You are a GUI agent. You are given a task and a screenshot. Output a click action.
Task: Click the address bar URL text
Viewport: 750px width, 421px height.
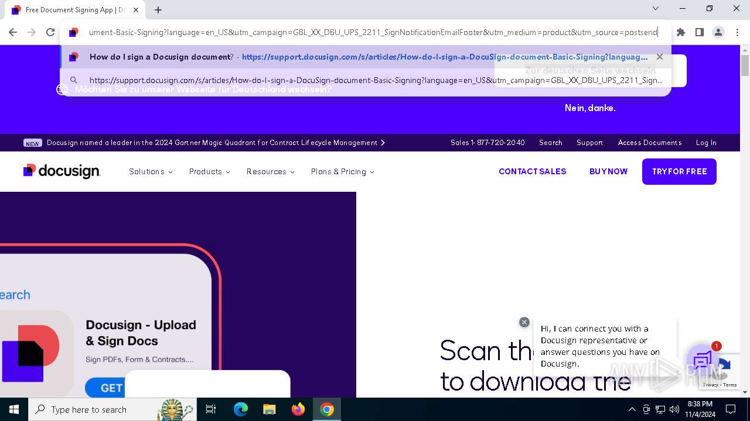click(x=373, y=32)
